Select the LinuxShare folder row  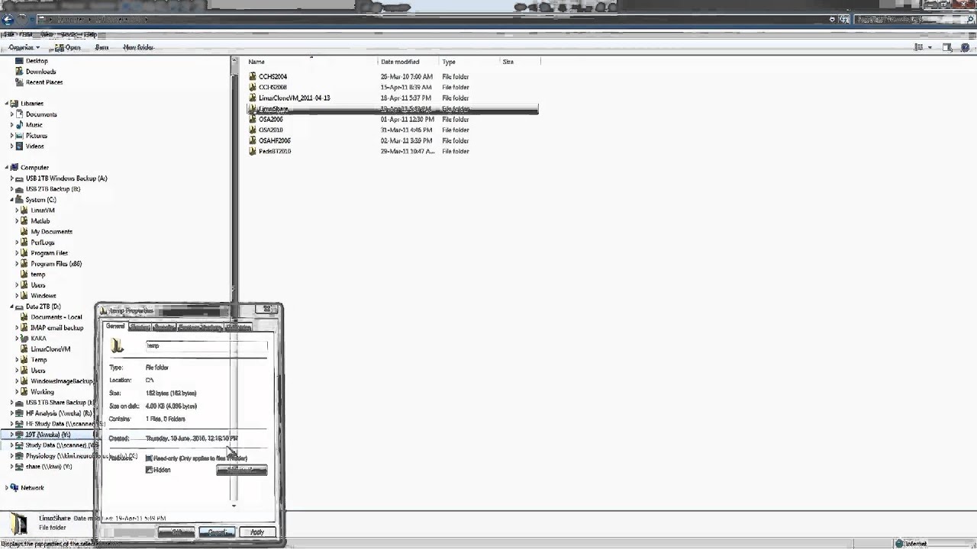[x=392, y=109]
